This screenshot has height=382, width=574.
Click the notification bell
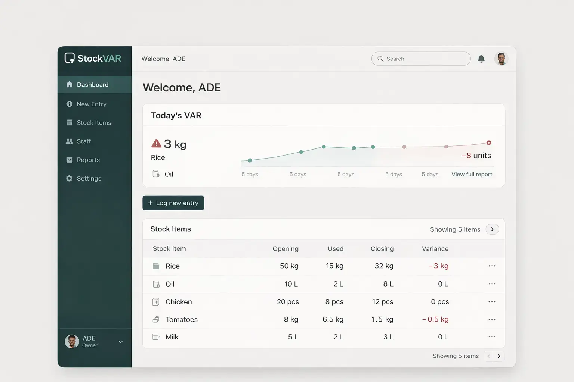coord(481,59)
